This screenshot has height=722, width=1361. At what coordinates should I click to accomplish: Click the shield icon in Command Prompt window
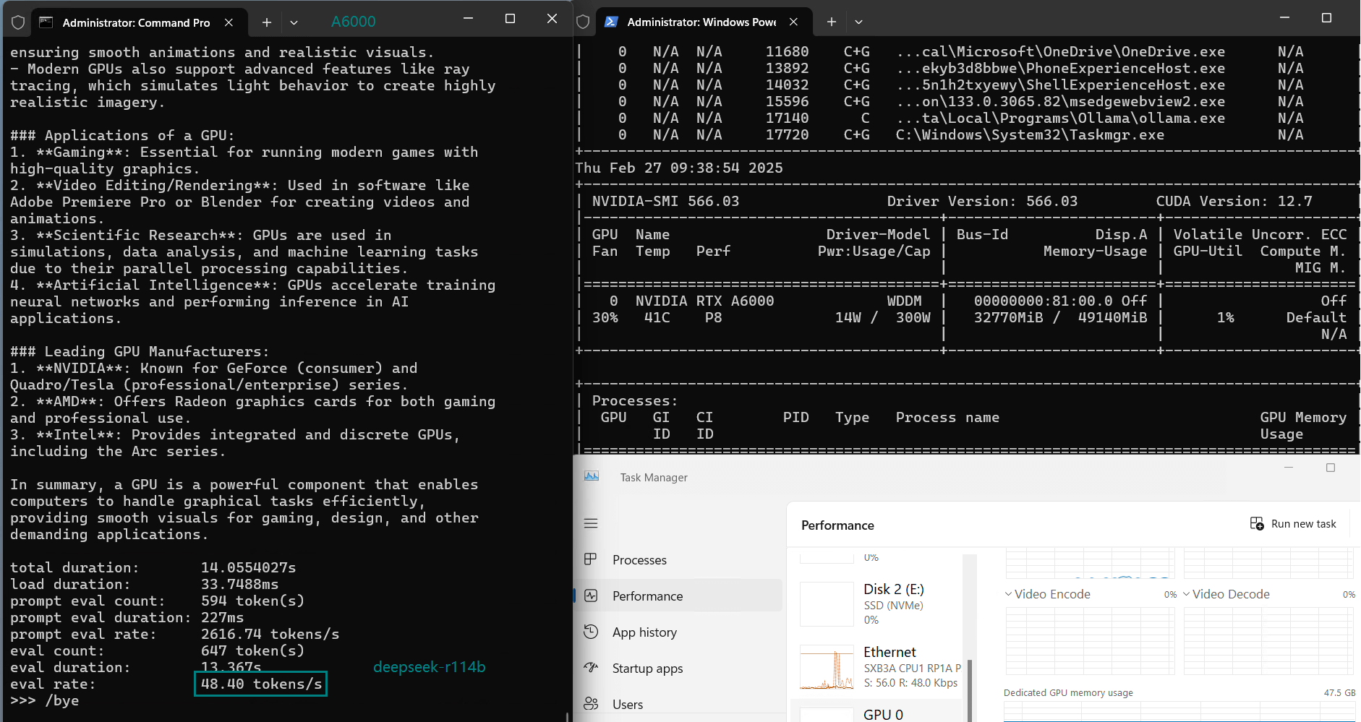[18, 22]
